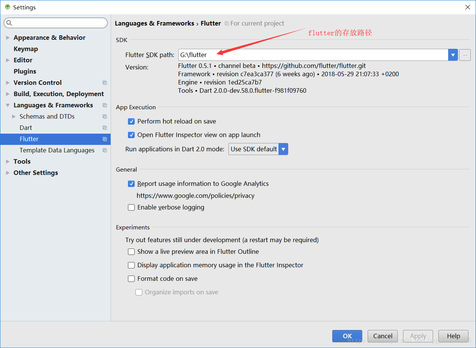476x348 pixels.
Task: Enable application memory usage display checkbox
Action: 131,265
